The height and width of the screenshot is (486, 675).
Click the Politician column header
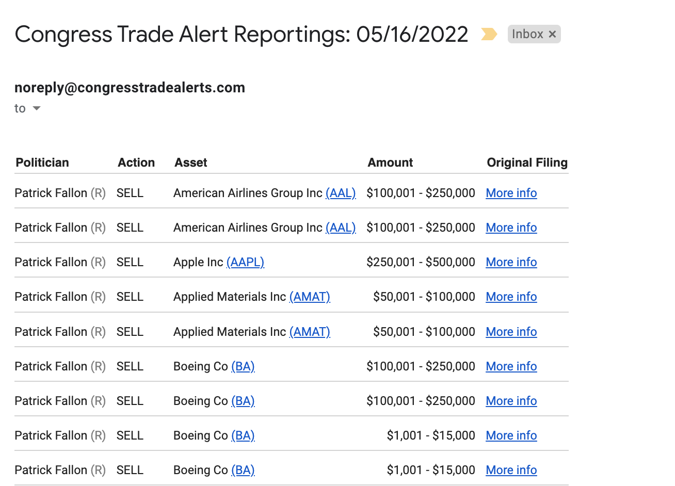pyautogui.click(x=42, y=163)
